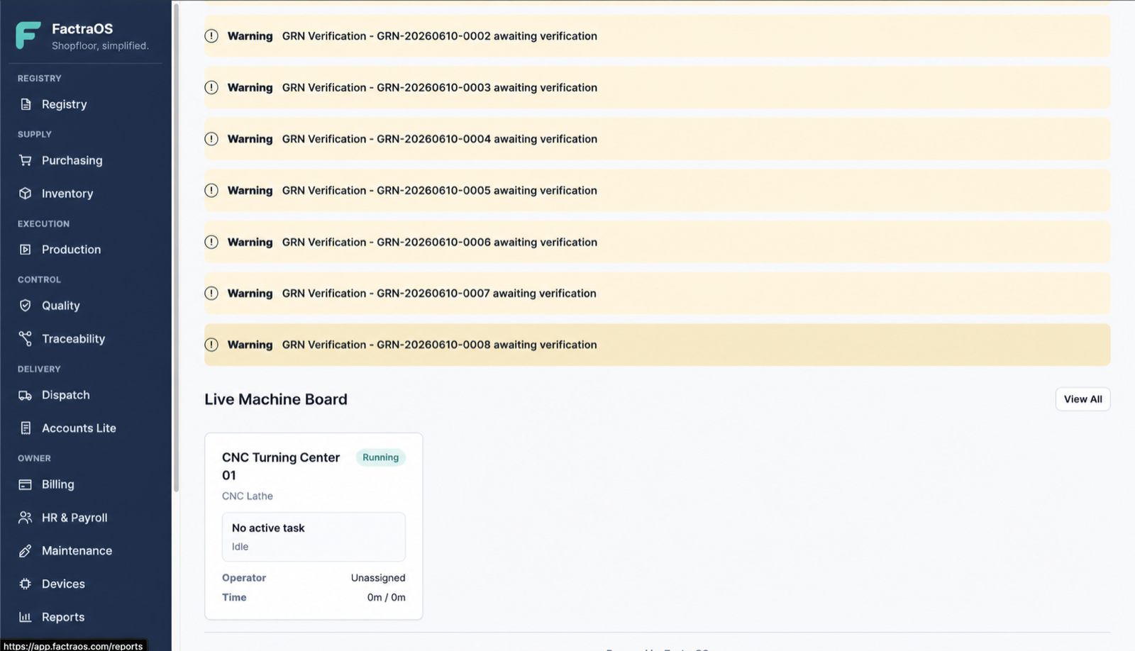Click the Purchasing cart icon
The image size is (1135, 651).
26,160
